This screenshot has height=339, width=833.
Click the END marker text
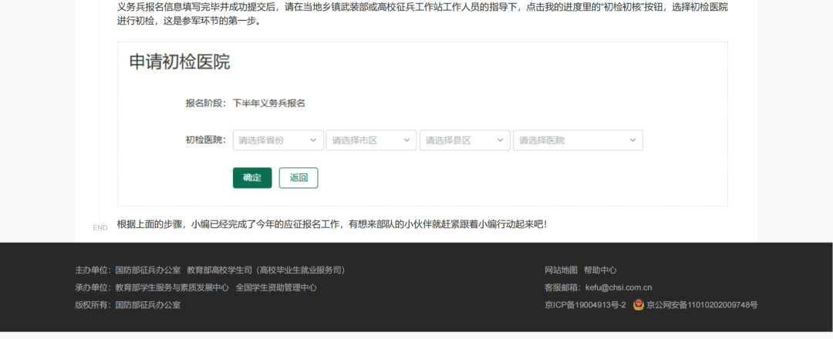(x=99, y=227)
